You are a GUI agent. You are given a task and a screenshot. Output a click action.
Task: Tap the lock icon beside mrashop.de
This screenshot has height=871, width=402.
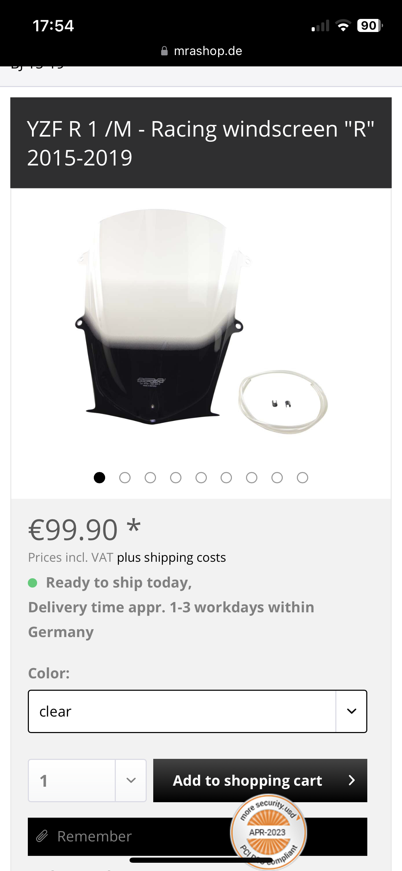(x=164, y=51)
